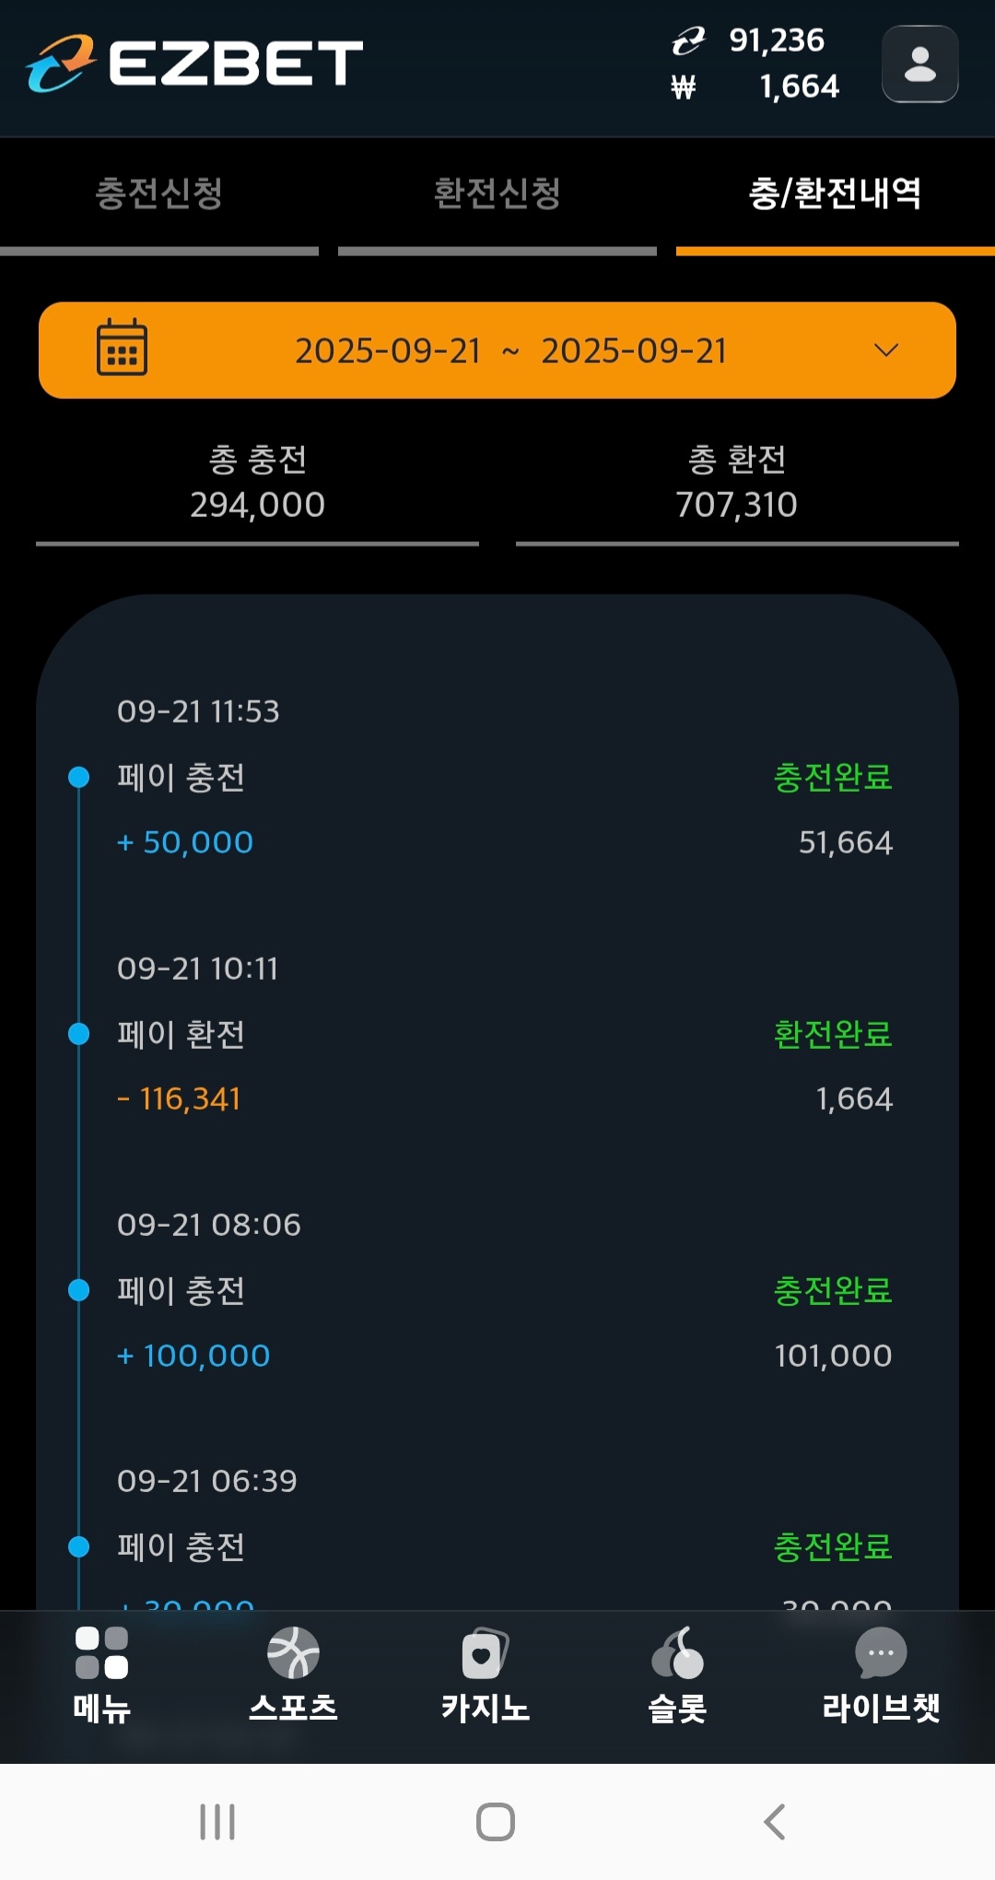Switch to the 환전신청 tab

click(497, 194)
